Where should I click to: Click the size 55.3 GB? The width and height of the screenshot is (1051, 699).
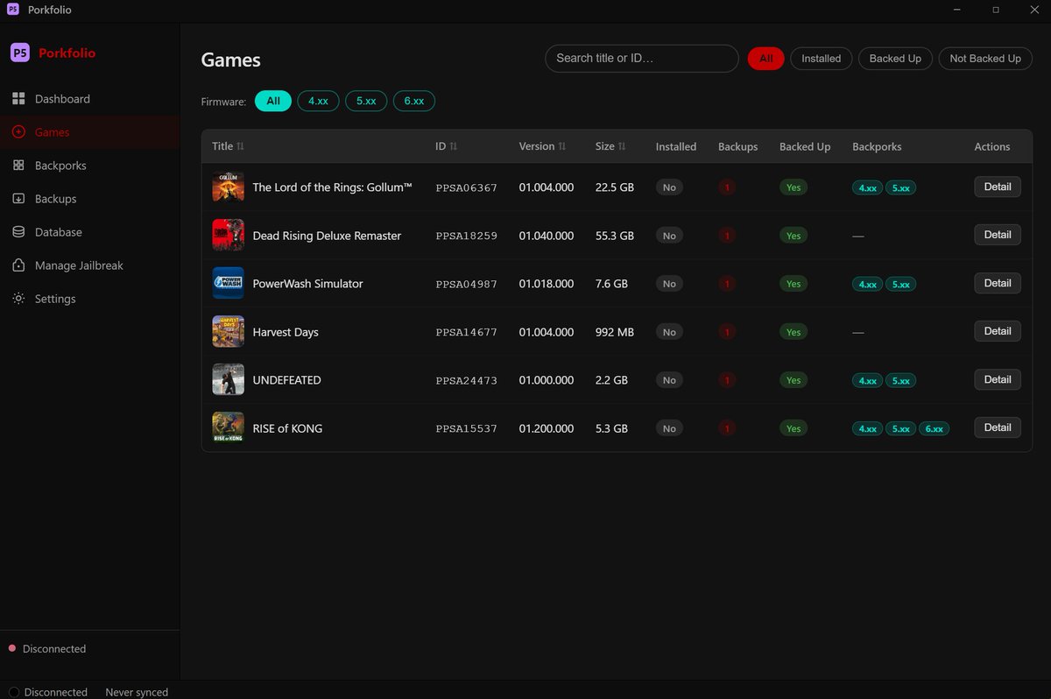[615, 236]
